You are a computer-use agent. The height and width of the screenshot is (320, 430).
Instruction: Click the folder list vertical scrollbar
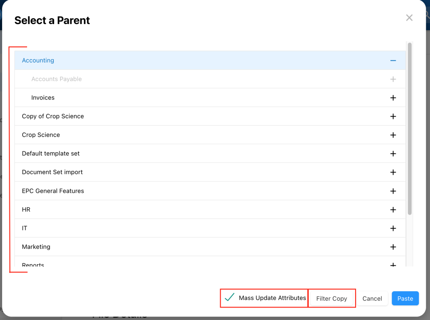410,129
